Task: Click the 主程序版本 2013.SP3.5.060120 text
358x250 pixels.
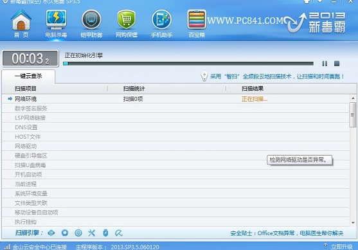Action: tap(118, 247)
